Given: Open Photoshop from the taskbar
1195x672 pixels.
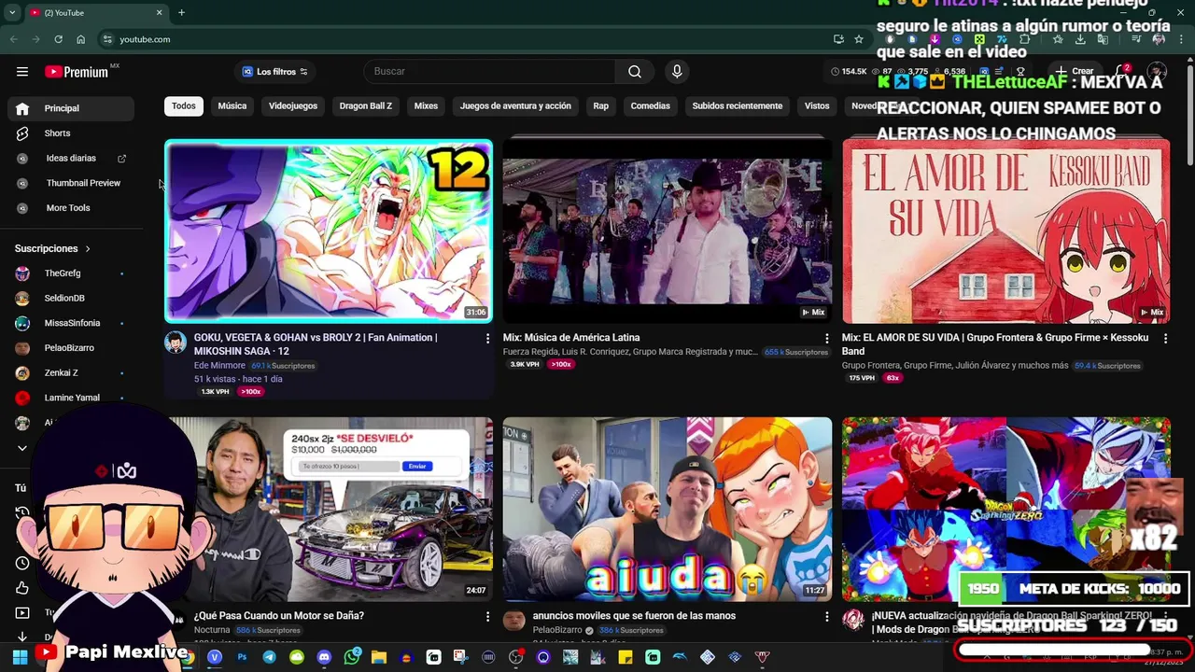Looking at the screenshot, I should 242,657.
